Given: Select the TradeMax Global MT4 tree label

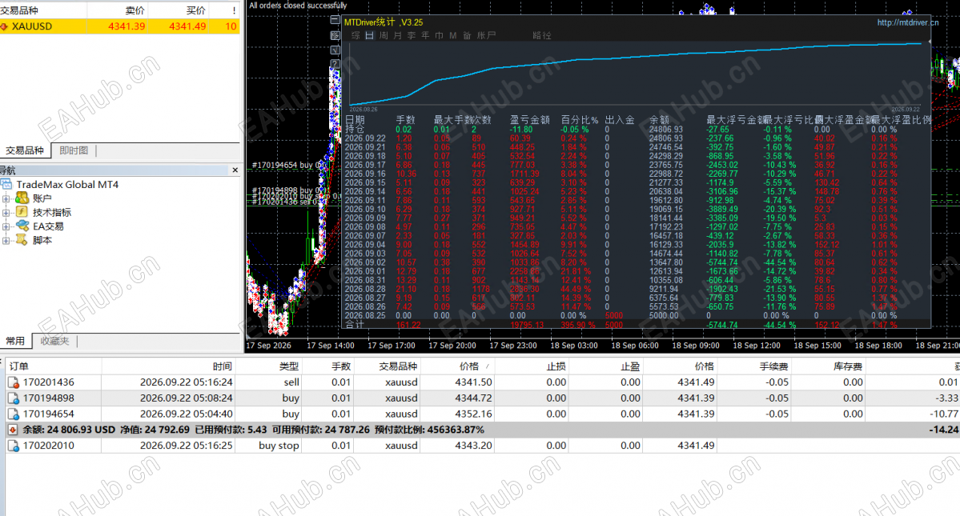Looking at the screenshot, I should 67,185.
